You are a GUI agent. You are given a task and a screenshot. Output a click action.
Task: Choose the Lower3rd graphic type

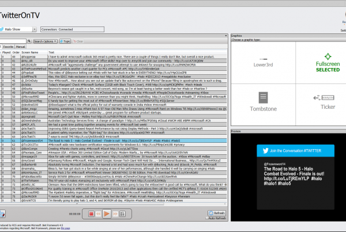[263, 63]
